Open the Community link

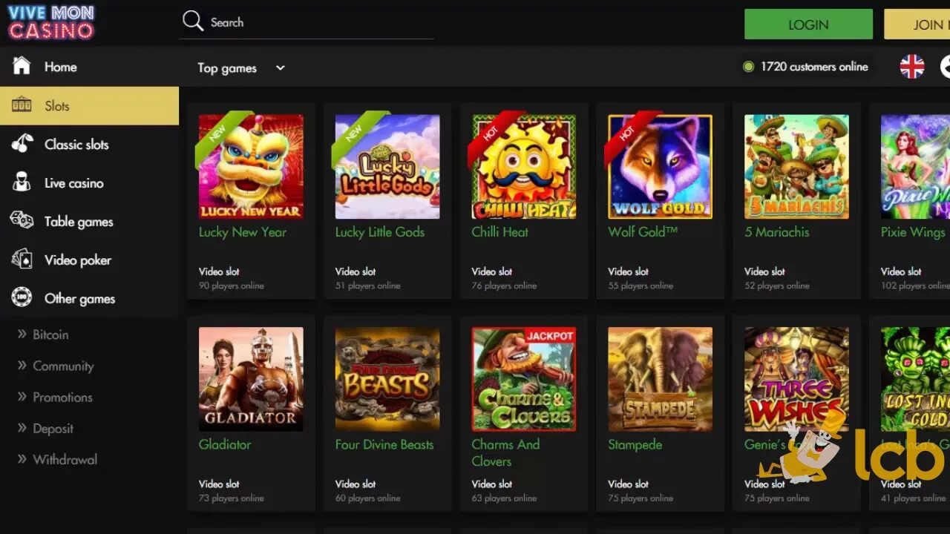(63, 366)
